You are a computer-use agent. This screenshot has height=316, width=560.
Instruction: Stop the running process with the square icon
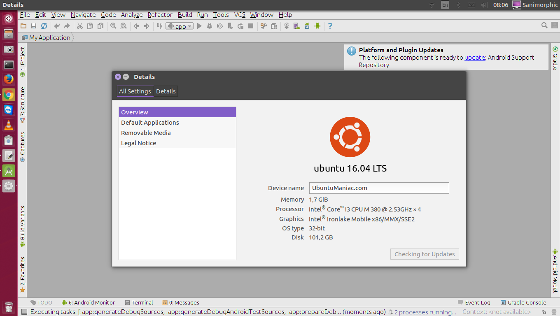[251, 26]
